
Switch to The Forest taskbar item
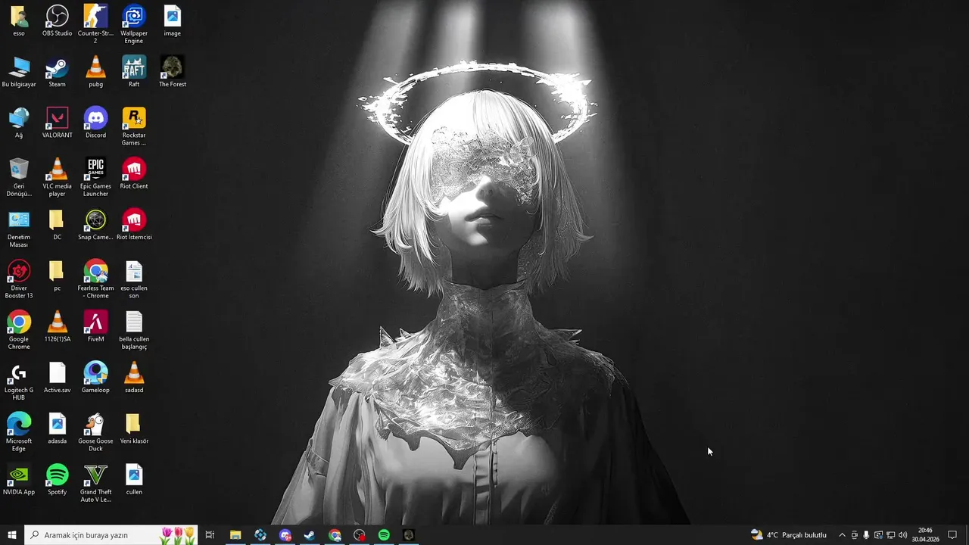click(409, 535)
